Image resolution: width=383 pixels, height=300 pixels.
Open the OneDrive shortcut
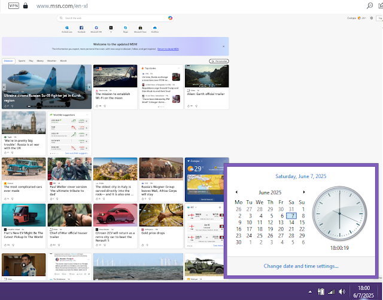tap(155, 29)
